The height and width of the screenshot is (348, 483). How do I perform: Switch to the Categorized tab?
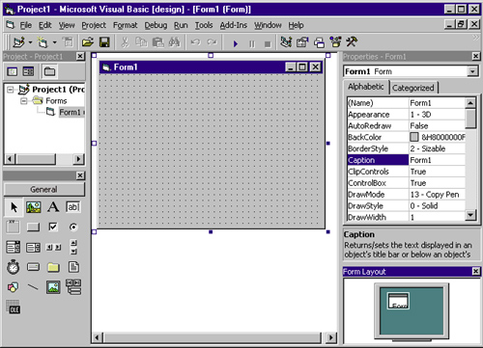[x=413, y=88]
